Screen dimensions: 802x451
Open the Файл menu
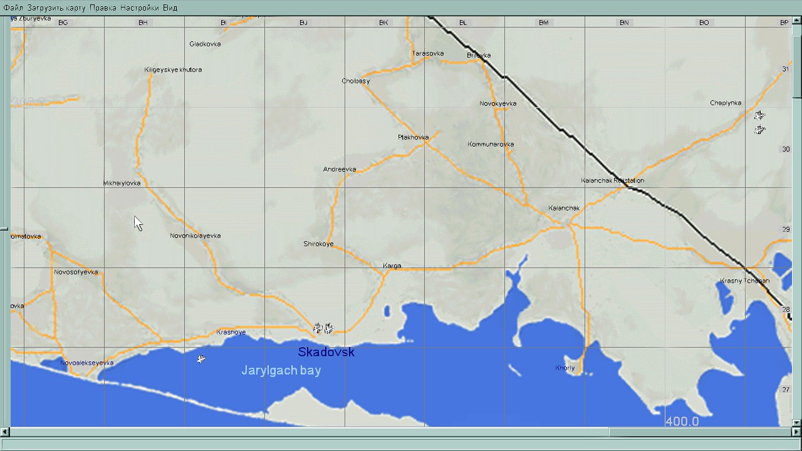pos(13,8)
